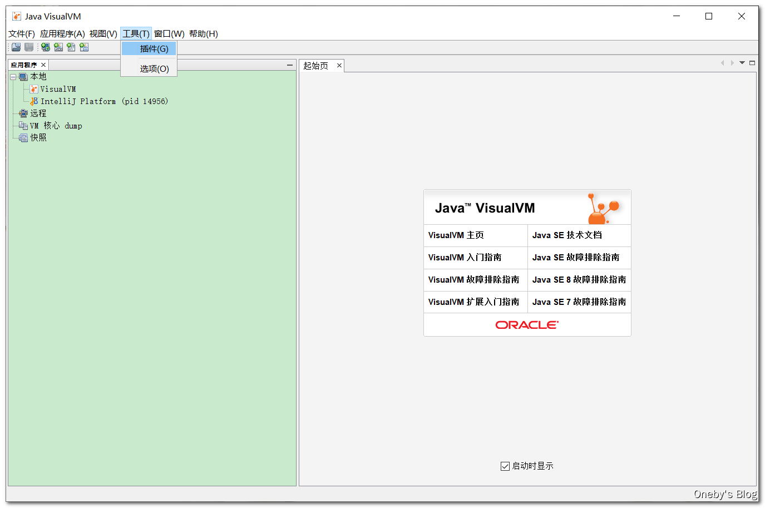Close the 起始页 tab
The image size is (765, 508).
[x=339, y=66]
